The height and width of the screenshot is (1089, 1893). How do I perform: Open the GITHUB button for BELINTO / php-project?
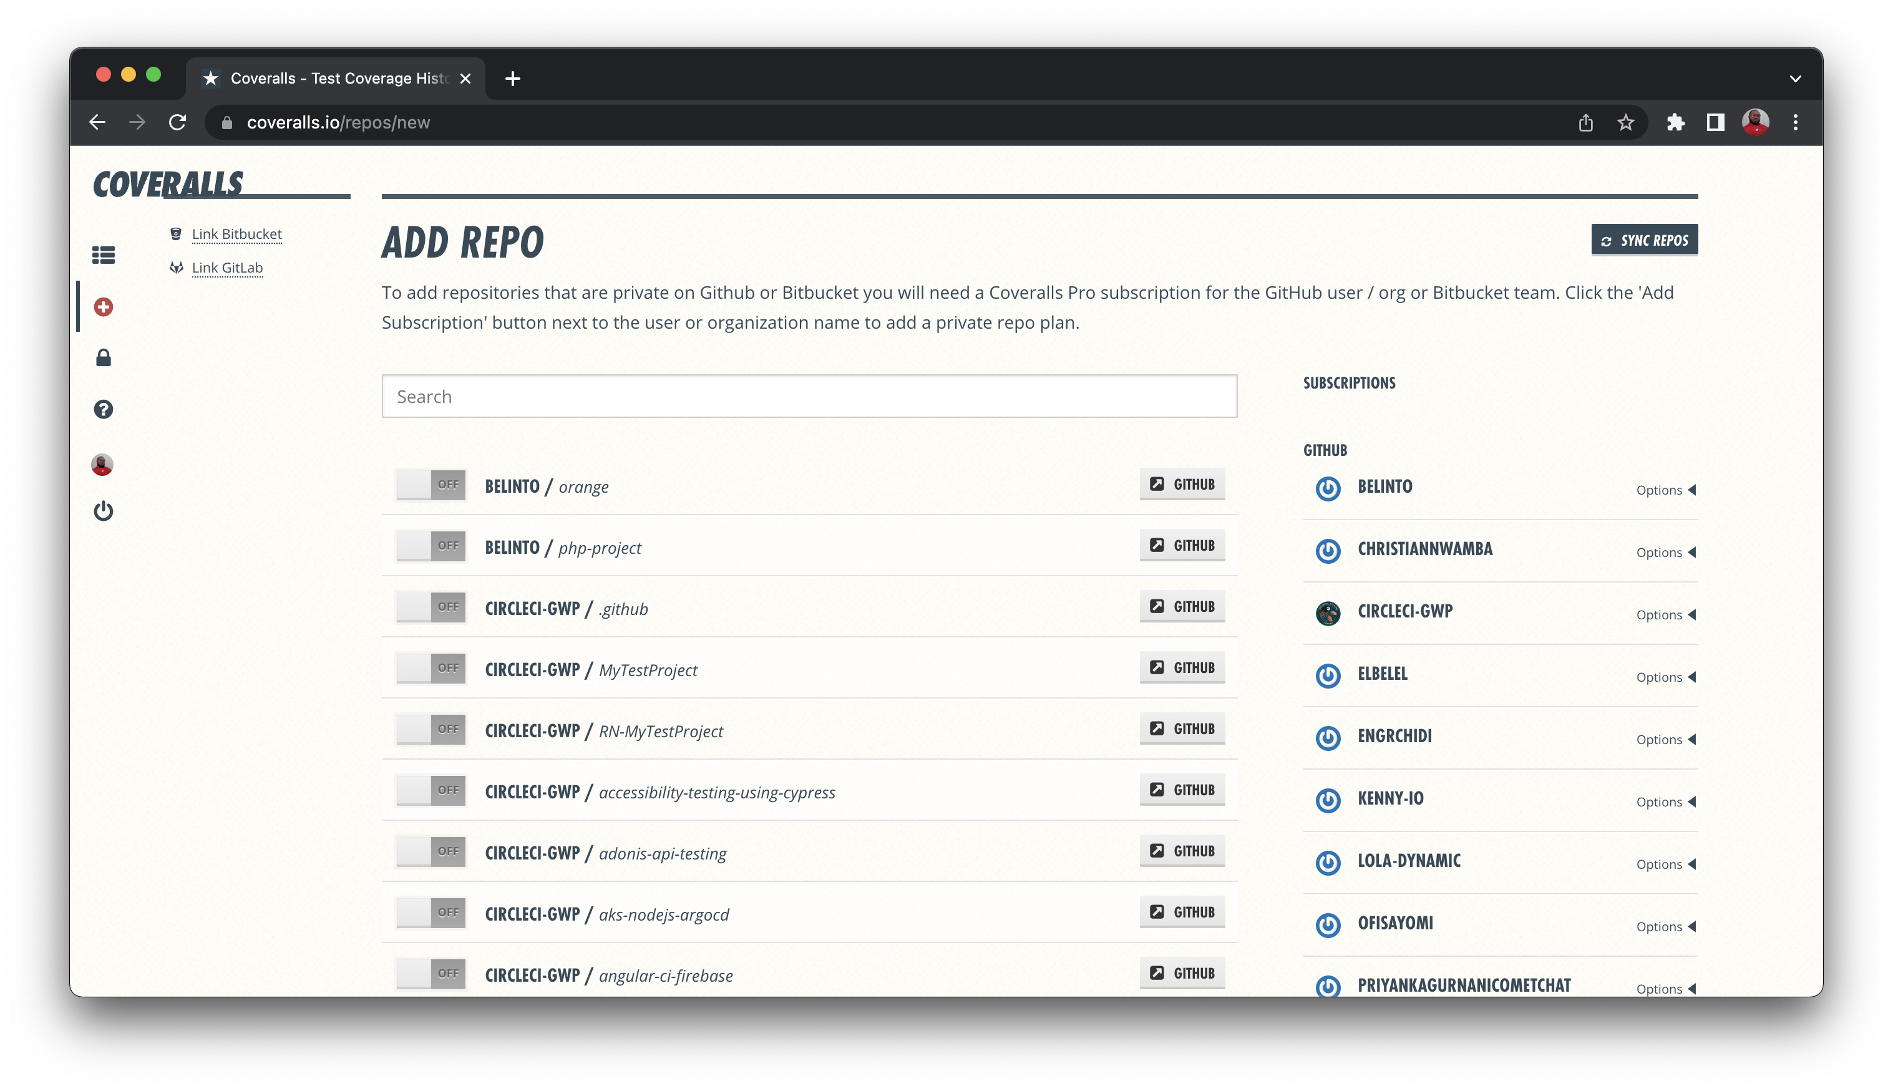click(1182, 545)
